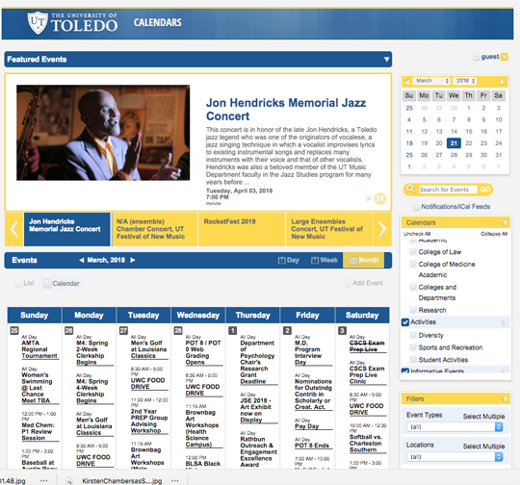Image resolution: width=520 pixels, height=485 pixels.
Task: Click Uncheck All calendars link
Action: point(417,234)
